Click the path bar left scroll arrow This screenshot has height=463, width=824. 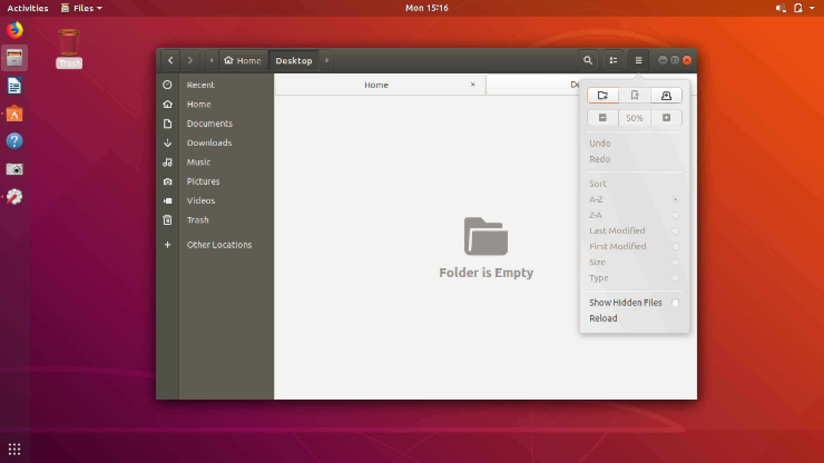pos(211,60)
